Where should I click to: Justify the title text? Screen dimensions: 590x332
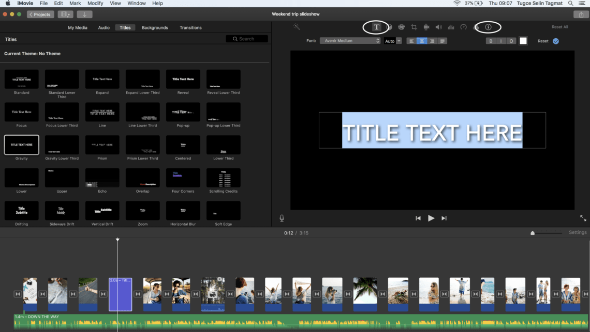(x=442, y=41)
